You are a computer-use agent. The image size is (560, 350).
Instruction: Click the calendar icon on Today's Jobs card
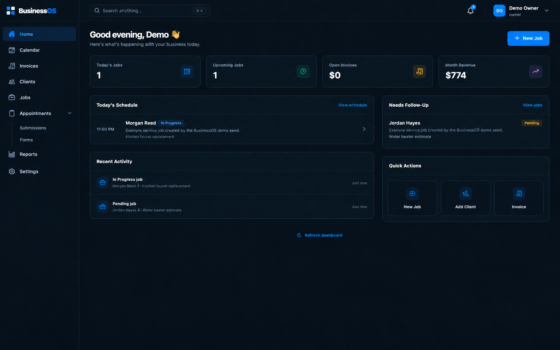[187, 71]
